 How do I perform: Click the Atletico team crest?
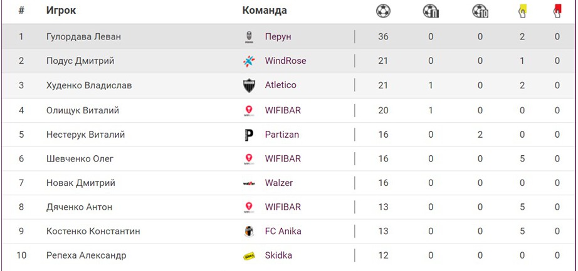click(249, 86)
